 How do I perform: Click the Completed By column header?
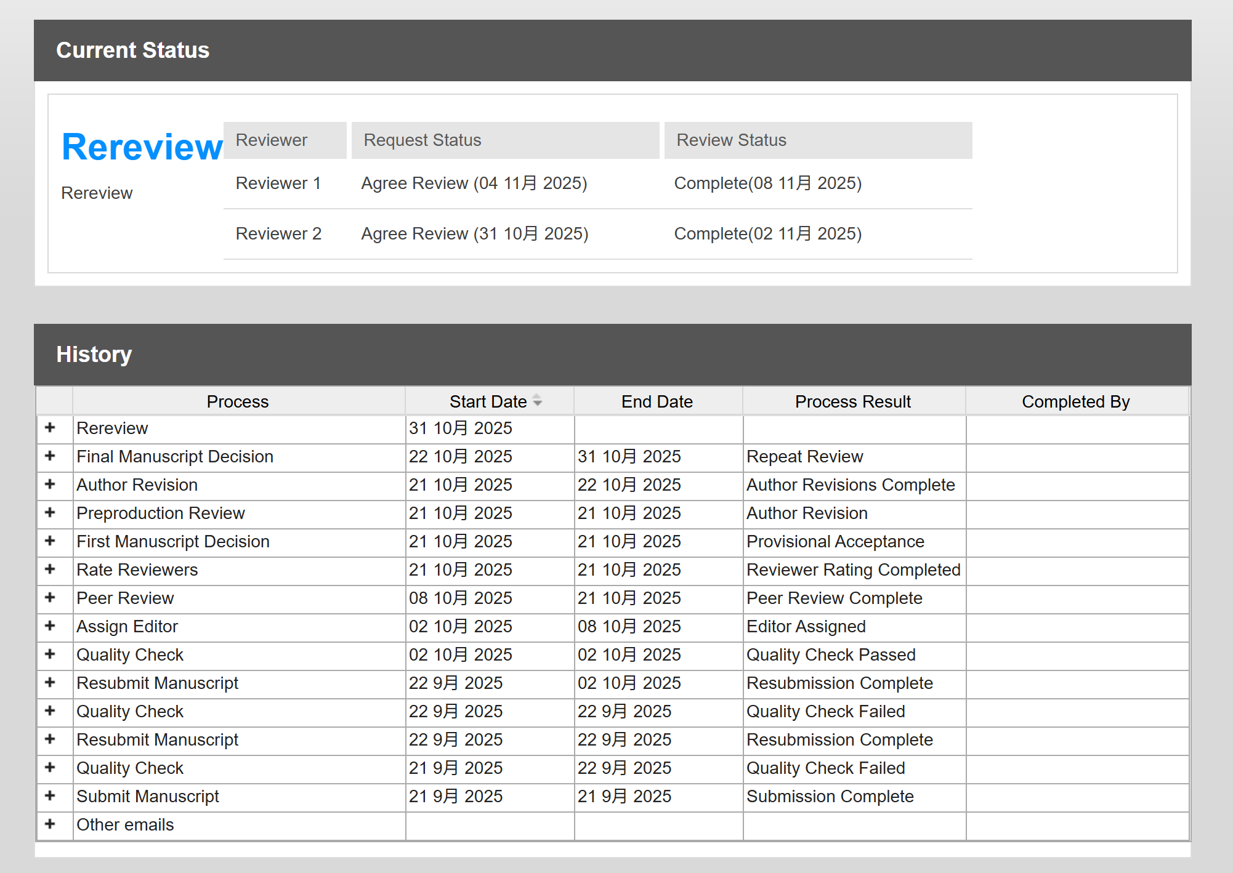[x=1075, y=401]
